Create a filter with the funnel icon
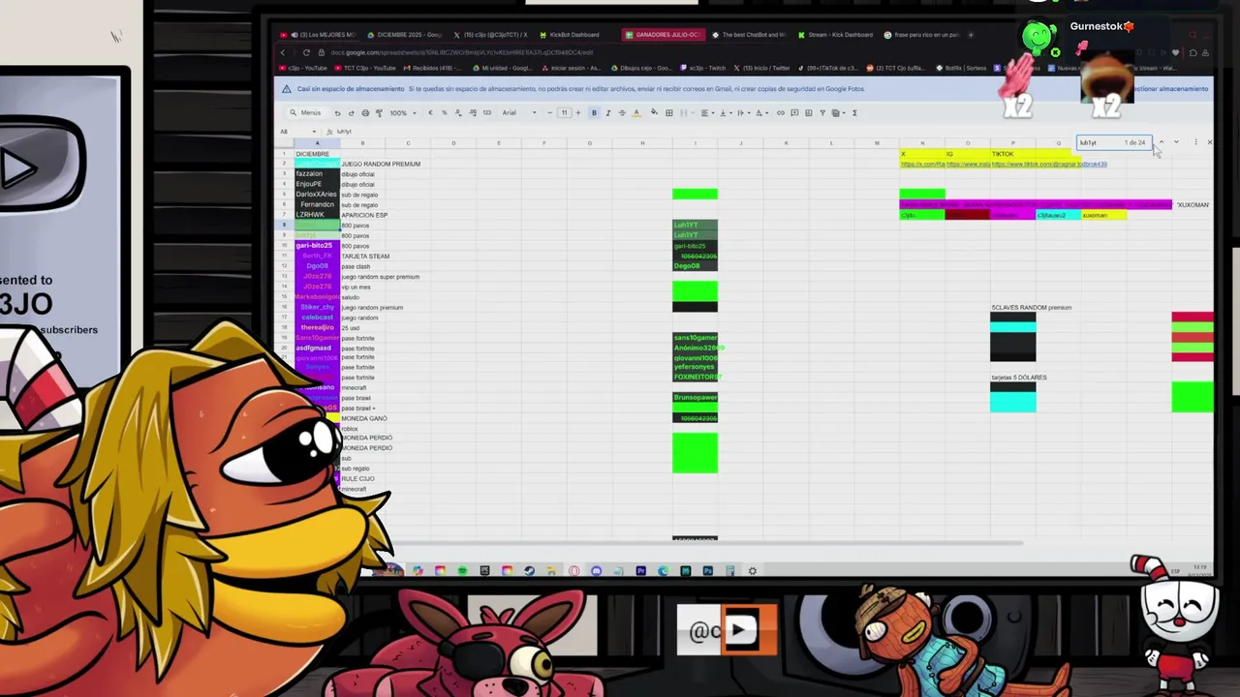1240x697 pixels. tap(822, 112)
